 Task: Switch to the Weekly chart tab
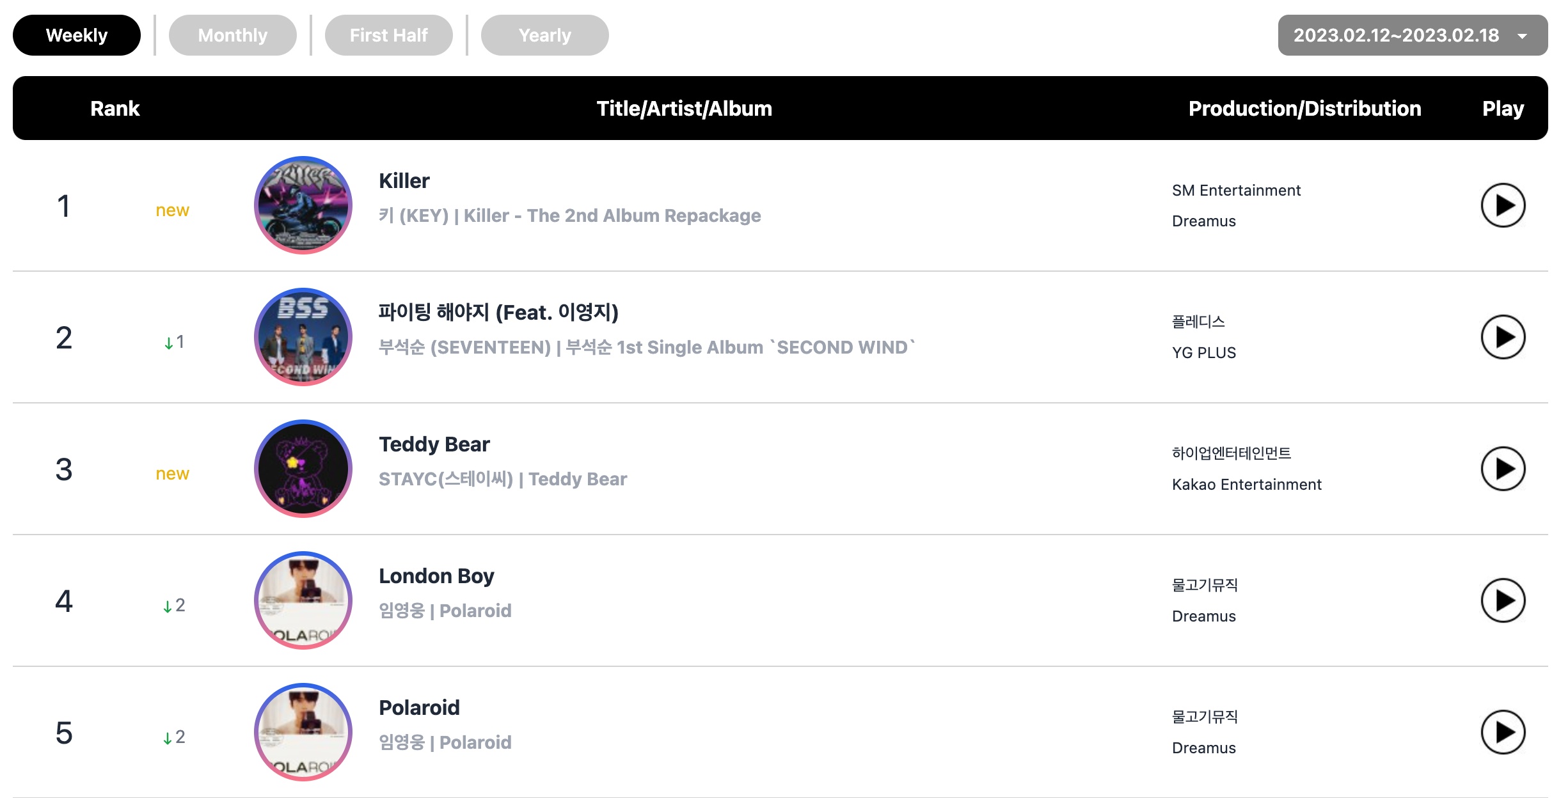click(77, 35)
